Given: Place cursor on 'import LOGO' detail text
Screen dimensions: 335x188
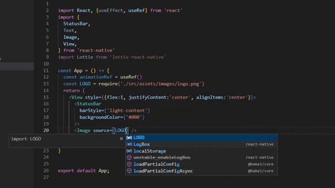Looking at the screenshot, I should [x=26, y=139].
